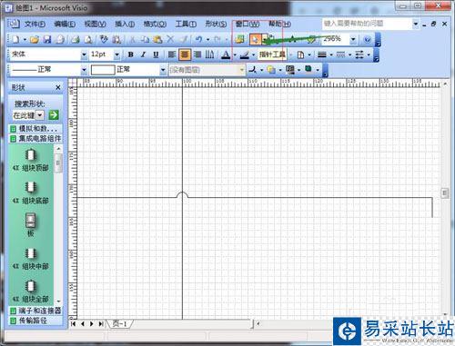Click the Redo arrow icon
455x346 pixels.
pyautogui.click(x=217, y=39)
